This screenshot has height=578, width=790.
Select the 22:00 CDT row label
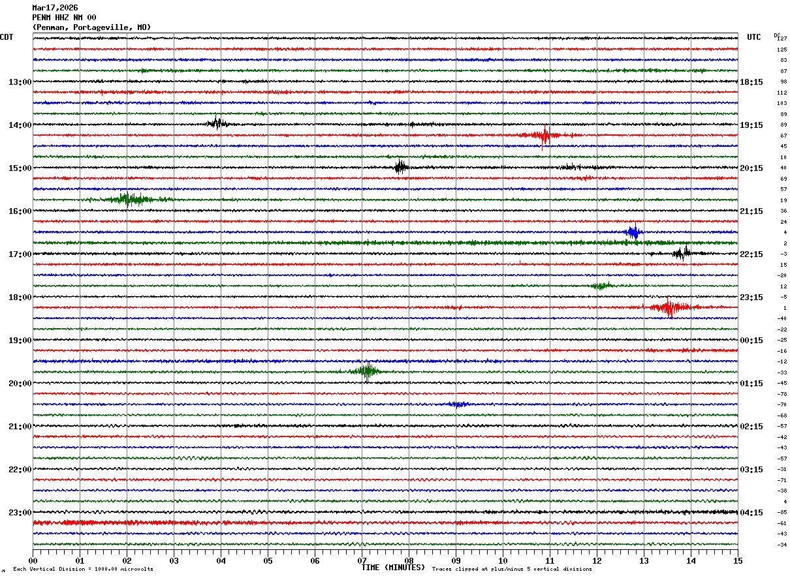[x=20, y=470]
